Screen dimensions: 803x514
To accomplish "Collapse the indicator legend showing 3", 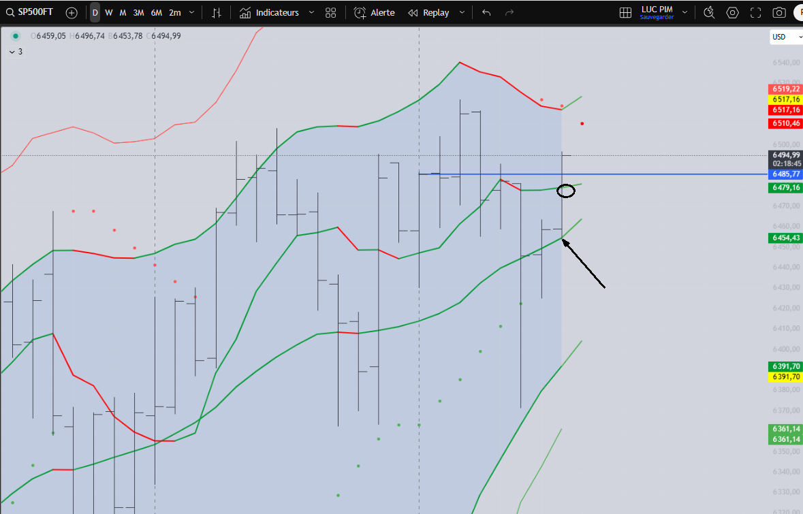I will [x=16, y=52].
